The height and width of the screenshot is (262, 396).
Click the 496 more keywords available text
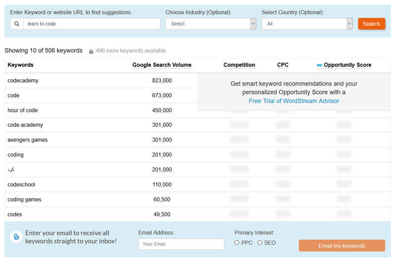pos(131,51)
